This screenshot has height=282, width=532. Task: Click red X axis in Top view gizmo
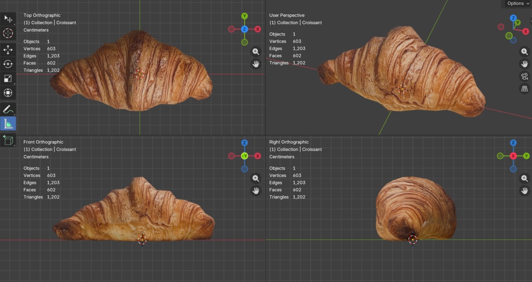click(258, 29)
